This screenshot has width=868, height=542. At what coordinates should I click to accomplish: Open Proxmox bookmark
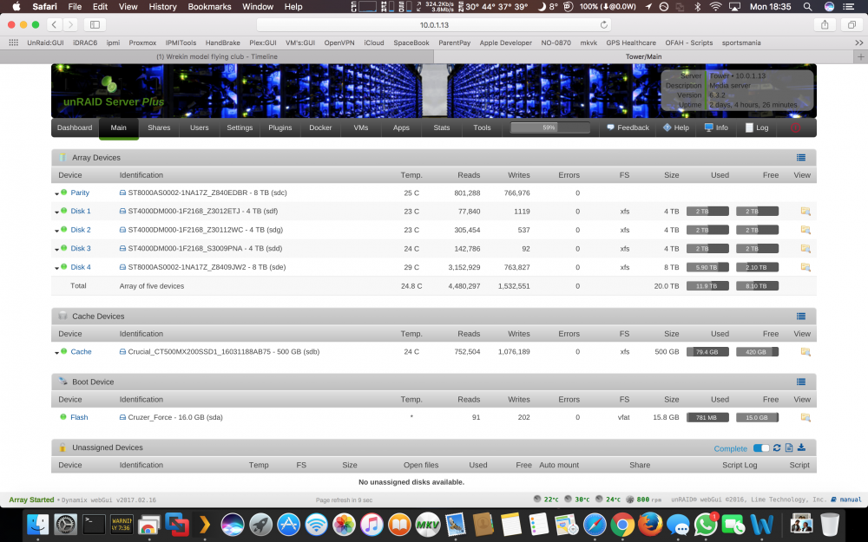[142, 42]
